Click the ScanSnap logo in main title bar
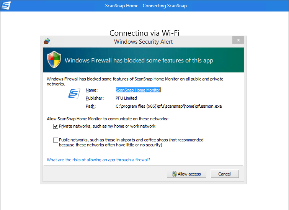The height and width of the screenshot is (210, 289). [6, 6]
